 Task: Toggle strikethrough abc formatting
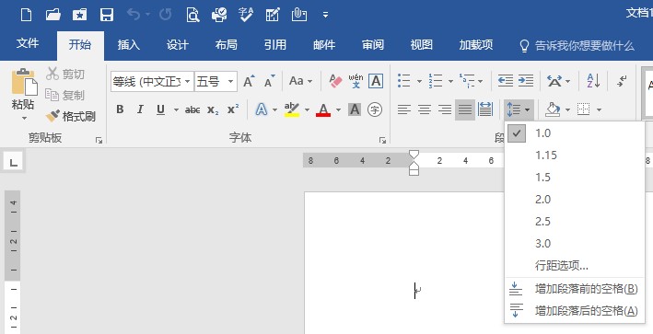click(x=192, y=109)
